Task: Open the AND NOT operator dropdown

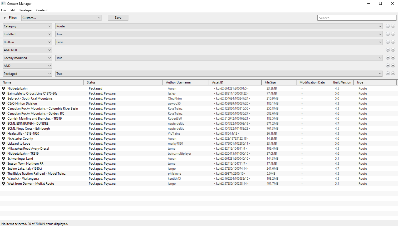Action: click(27, 50)
